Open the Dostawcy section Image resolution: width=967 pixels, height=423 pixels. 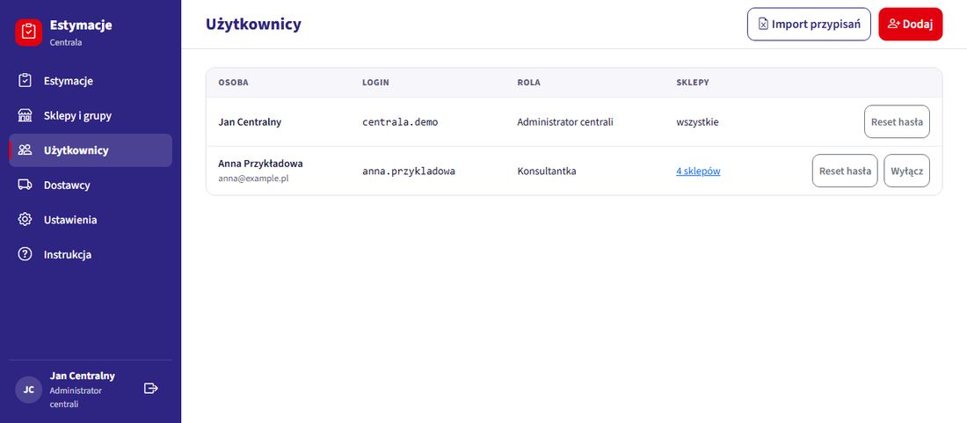coord(91,185)
